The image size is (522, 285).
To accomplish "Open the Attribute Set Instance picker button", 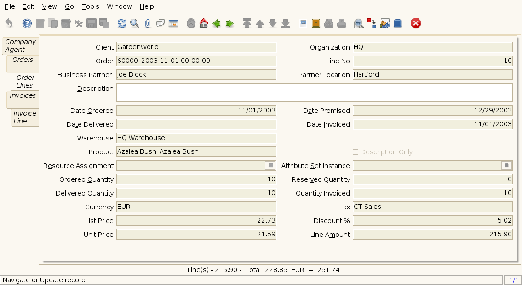I will (x=507, y=165).
